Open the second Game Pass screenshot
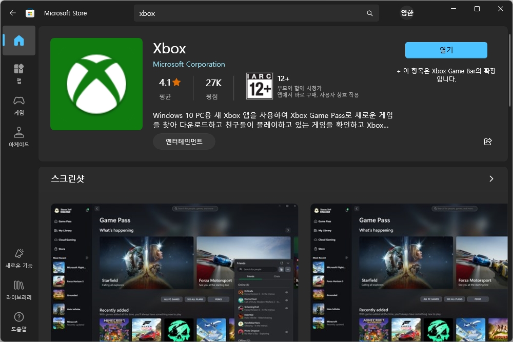 (409, 272)
